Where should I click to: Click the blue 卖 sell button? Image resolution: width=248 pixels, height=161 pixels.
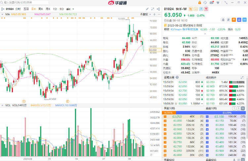click(239, 20)
